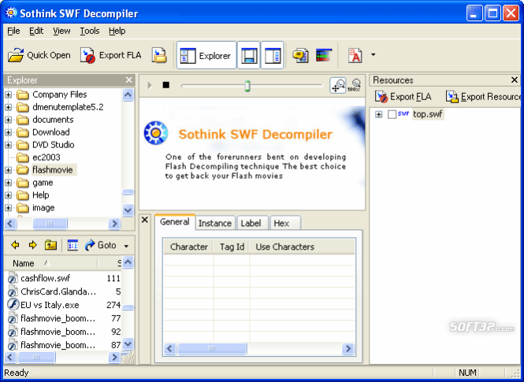Toggle the Explorer panel button
The width and height of the screenshot is (524, 382).
[206, 55]
